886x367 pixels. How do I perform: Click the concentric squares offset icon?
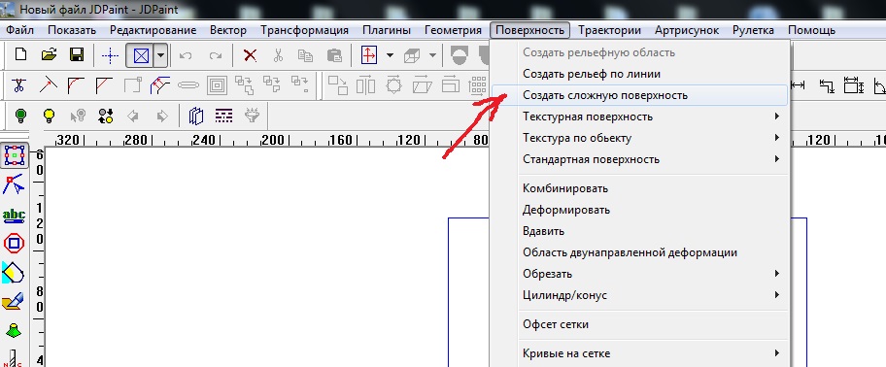point(217,85)
